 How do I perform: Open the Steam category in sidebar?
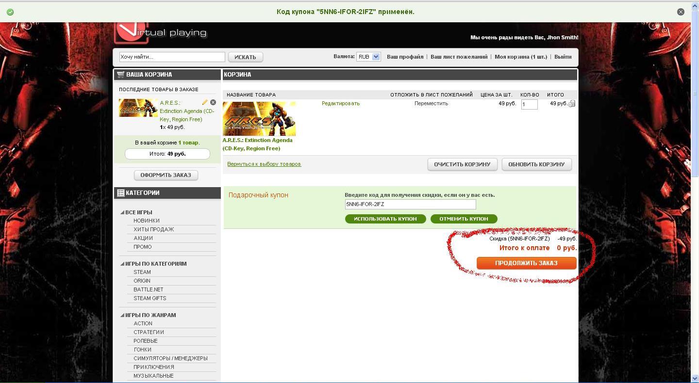click(x=142, y=272)
